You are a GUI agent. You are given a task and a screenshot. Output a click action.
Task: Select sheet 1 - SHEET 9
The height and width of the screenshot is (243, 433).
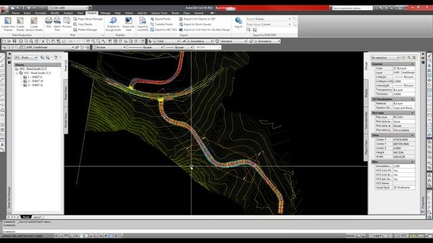tap(33, 77)
